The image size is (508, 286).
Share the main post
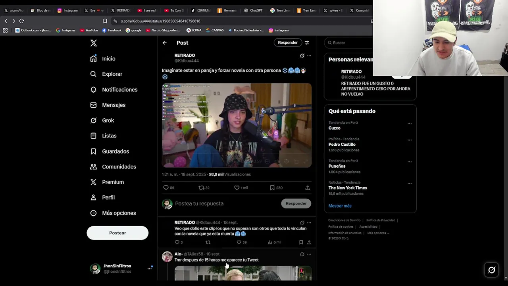coord(308,187)
